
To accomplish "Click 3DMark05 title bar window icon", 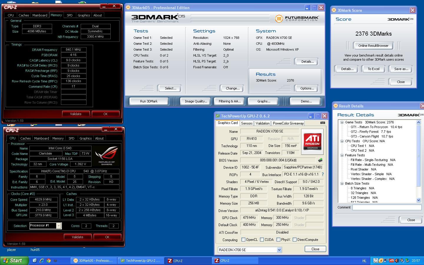I will pos(128,8).
